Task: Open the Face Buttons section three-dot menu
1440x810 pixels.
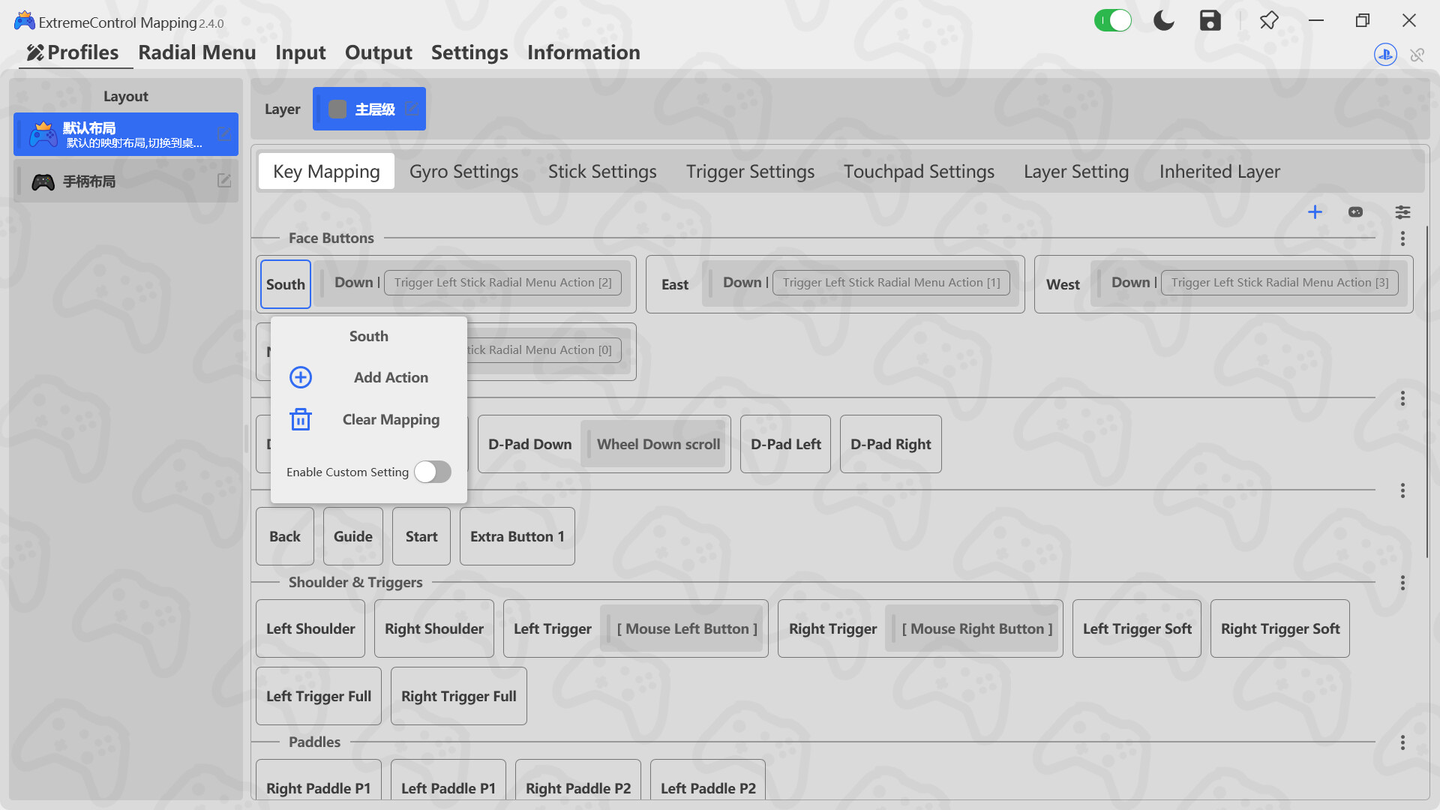Action: point(1402,238)
